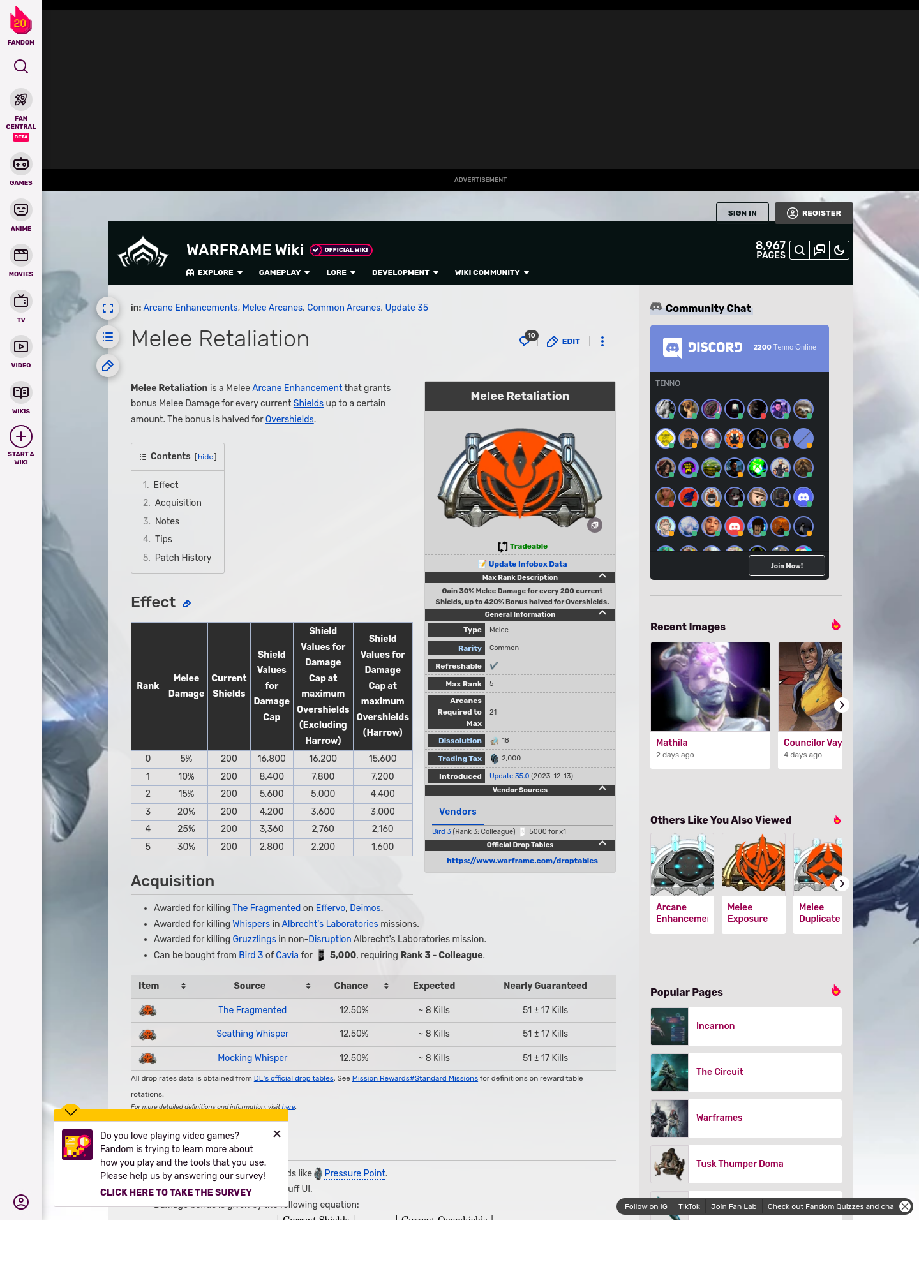Collapse the Max Rank Description section

coord(602,576)
